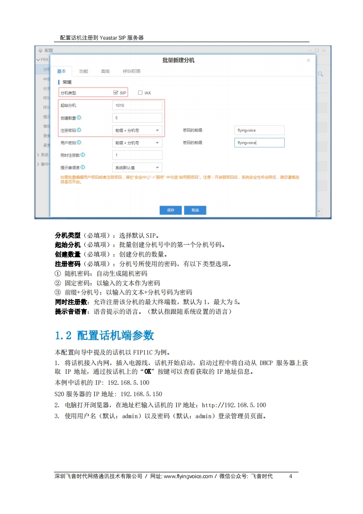Click the info icon beside 同时注册数

click(82, 155)
